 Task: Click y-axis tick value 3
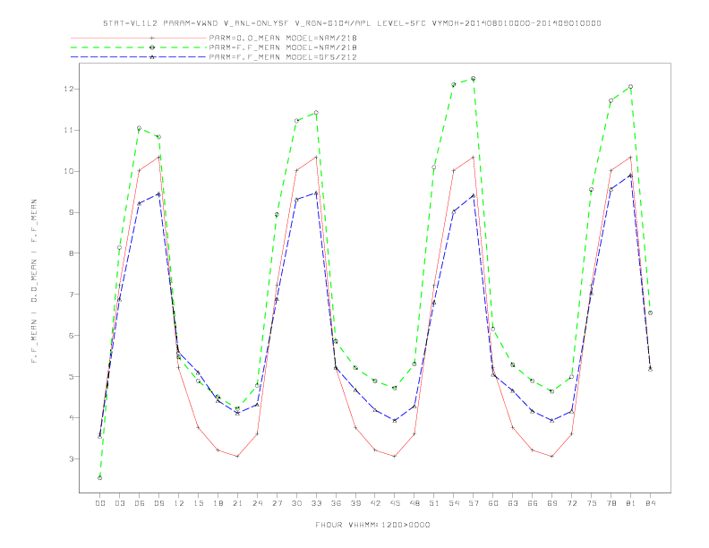[71, 459]
